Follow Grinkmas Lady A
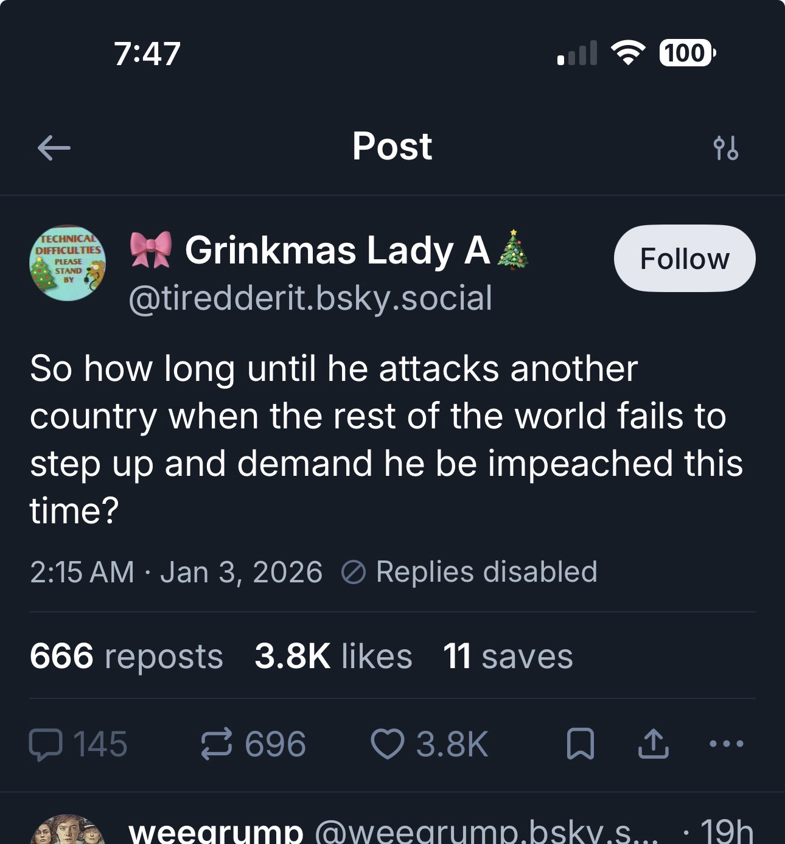The image size is (785, 844). point(685,259)
